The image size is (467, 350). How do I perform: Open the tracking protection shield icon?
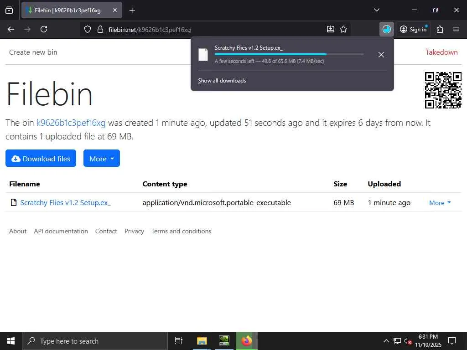point(87,29)
